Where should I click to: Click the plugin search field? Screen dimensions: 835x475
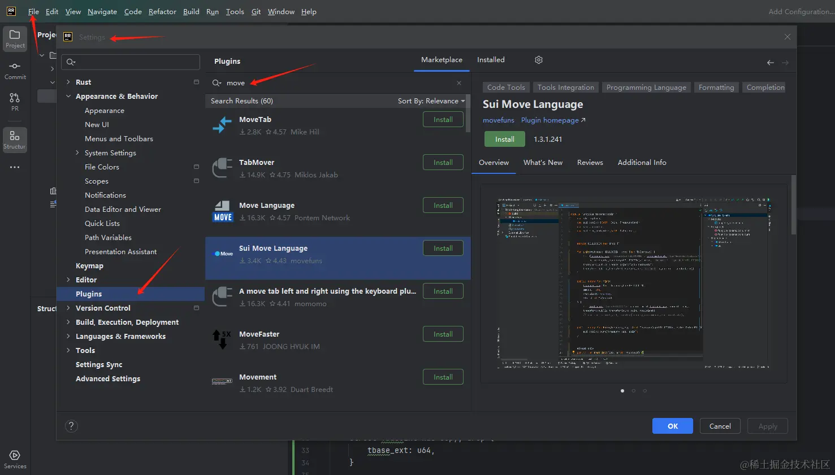pos(338,83)
